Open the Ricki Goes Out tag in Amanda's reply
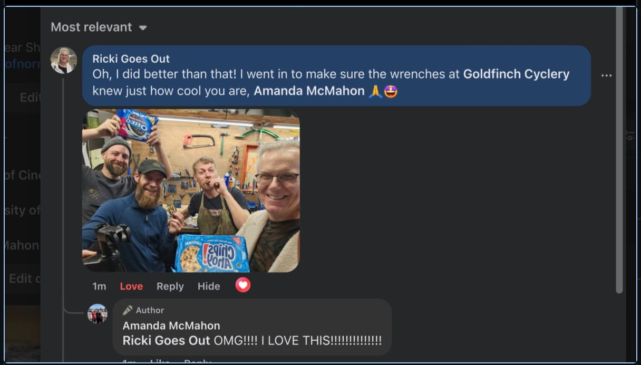The height and width of the screenshot is (365, 641). click(166, 340)
